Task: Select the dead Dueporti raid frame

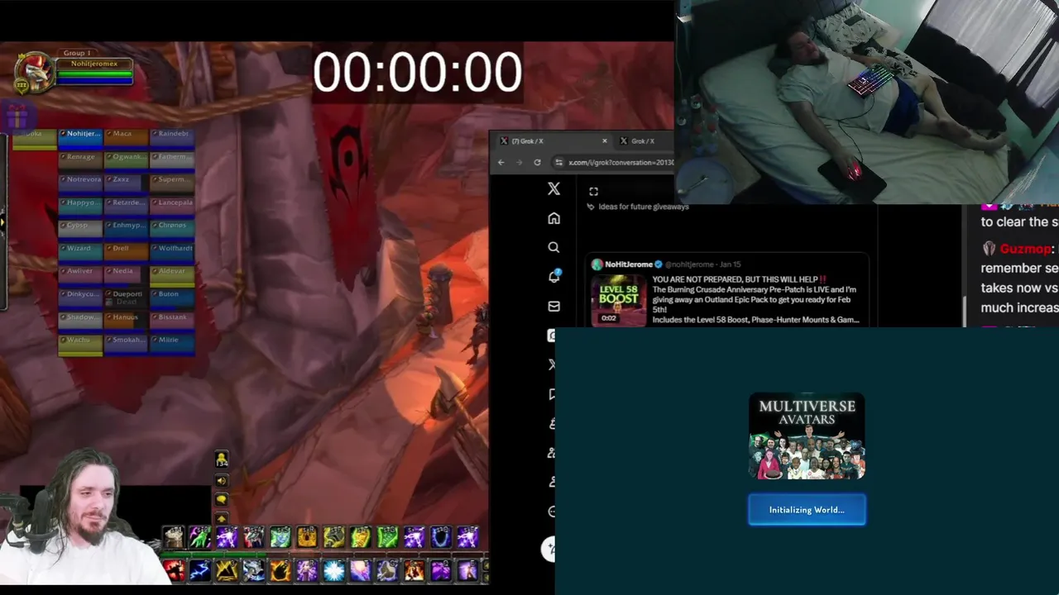Action: (x=127, y=297)
